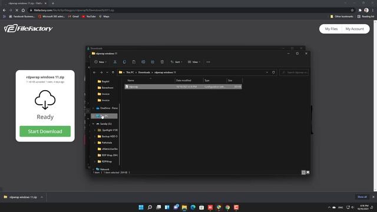Select the RDPWrap folder in navigation pane
The width and height of the screenshot is (377, 212).
point(105,161)
